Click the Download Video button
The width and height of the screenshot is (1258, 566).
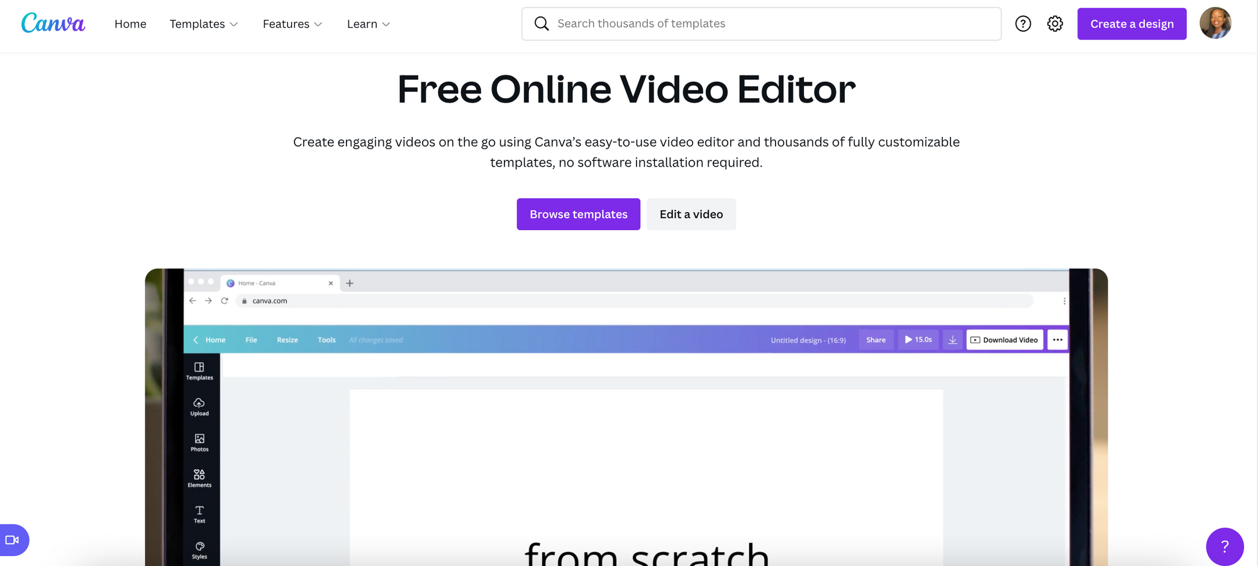(x=1005, y=340)
